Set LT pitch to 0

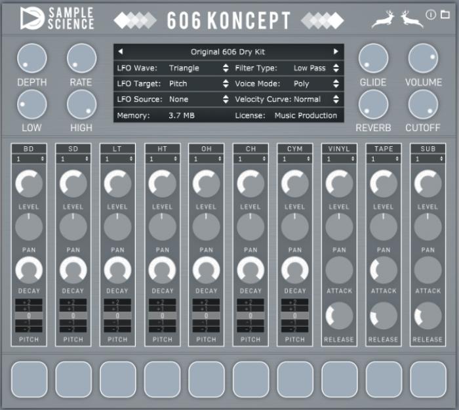[x=117, y=316]
